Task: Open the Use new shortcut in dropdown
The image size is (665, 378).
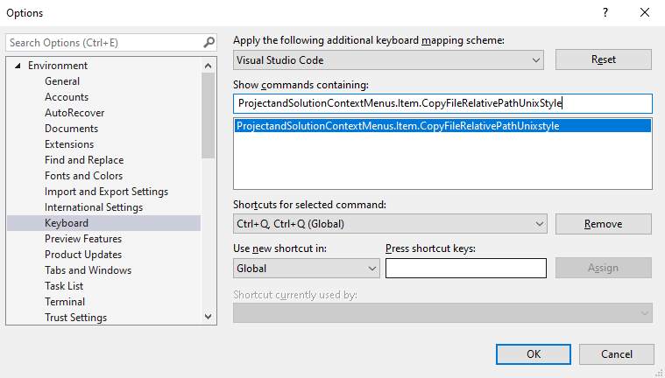Action: click(x=306, y=269)
